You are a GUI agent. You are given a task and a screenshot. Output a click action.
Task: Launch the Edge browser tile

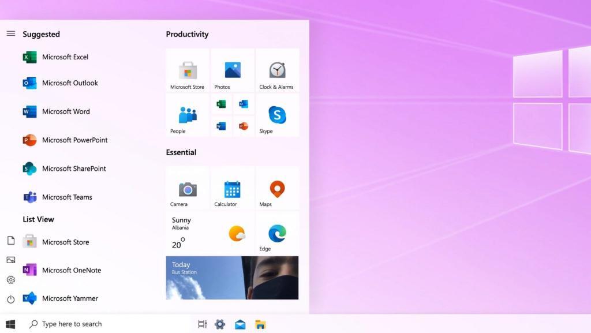[277, 234]
